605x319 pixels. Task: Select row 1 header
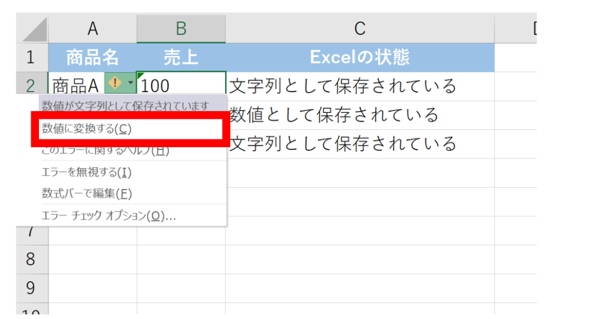[x=31, y=57]
